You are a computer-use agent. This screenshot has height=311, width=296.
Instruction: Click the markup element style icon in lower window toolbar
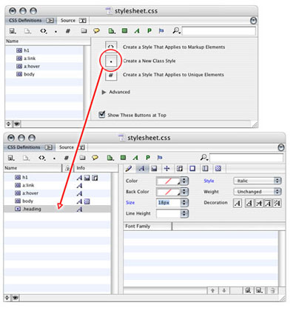coord(42,158)
